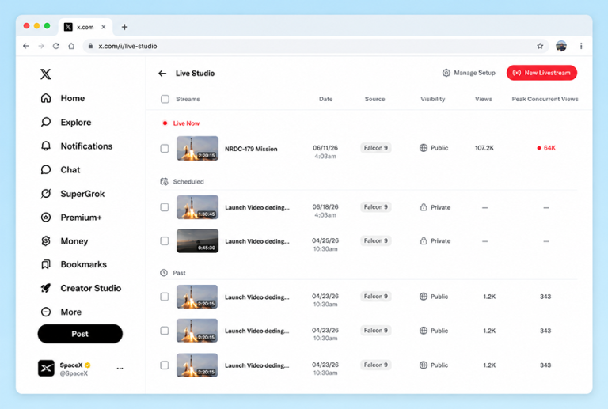Click the Past clock icon
The width and height of the screenshot is (608, 409).
164,273
